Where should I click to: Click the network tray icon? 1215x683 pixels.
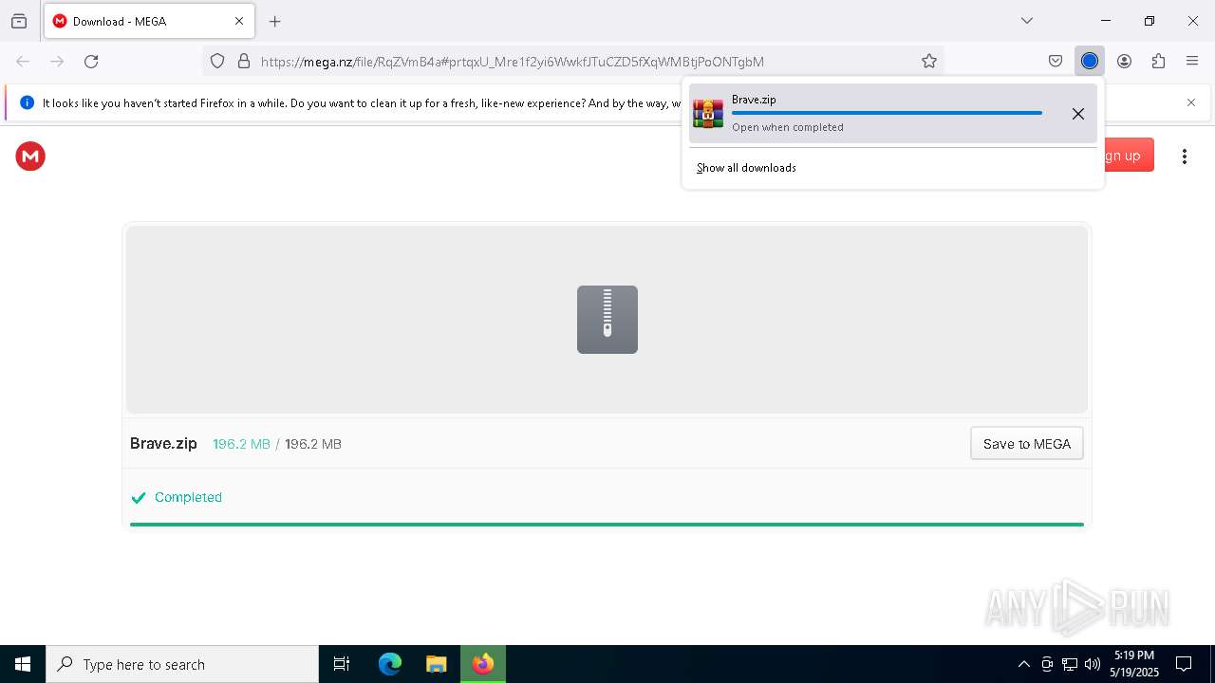click(x=1070, y=664)
